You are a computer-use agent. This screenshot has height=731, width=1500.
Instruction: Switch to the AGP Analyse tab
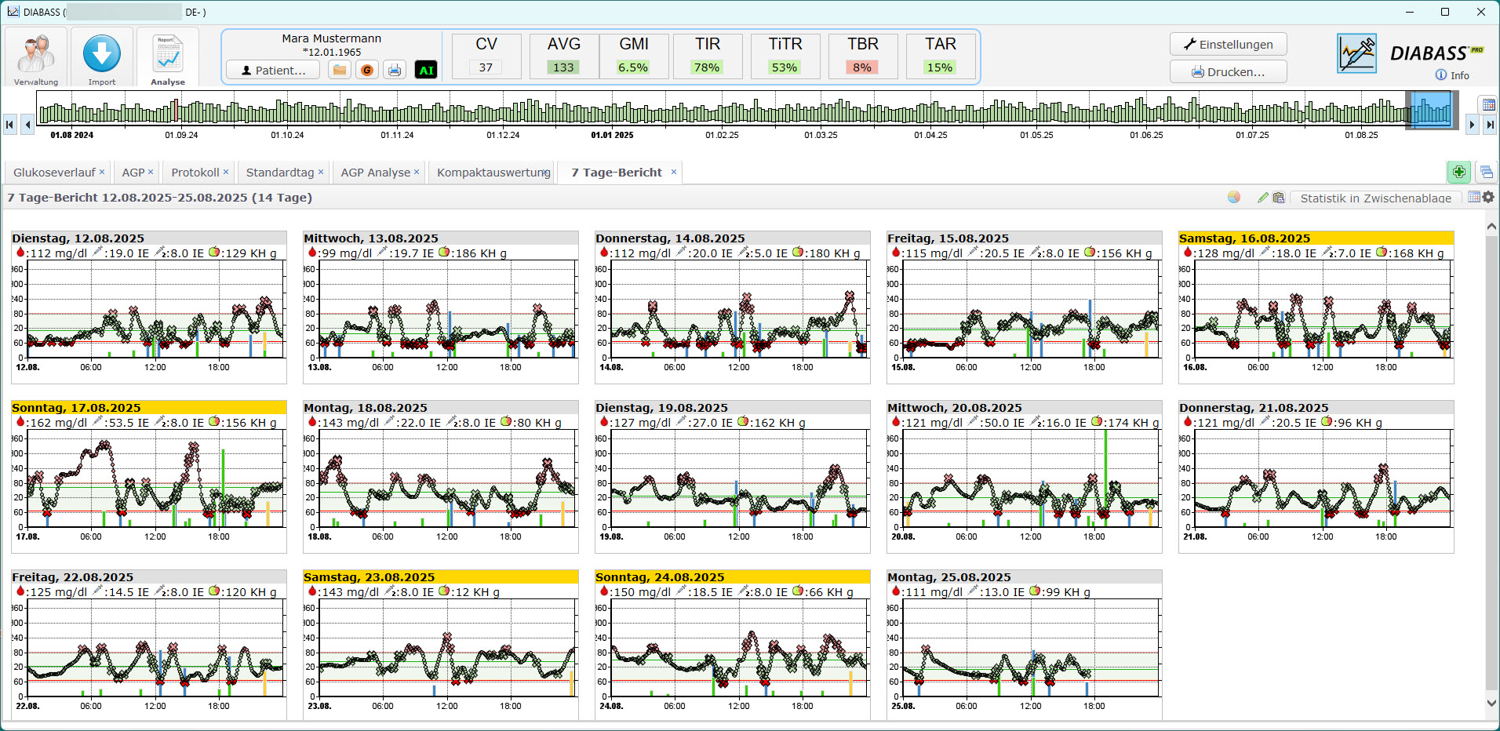[375, 173]
